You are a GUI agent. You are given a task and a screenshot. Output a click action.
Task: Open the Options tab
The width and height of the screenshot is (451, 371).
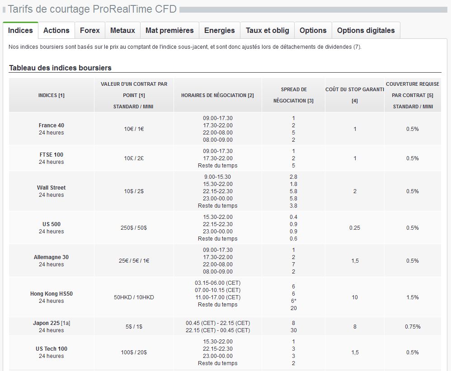pyautogui.click(x=313, y=30)
